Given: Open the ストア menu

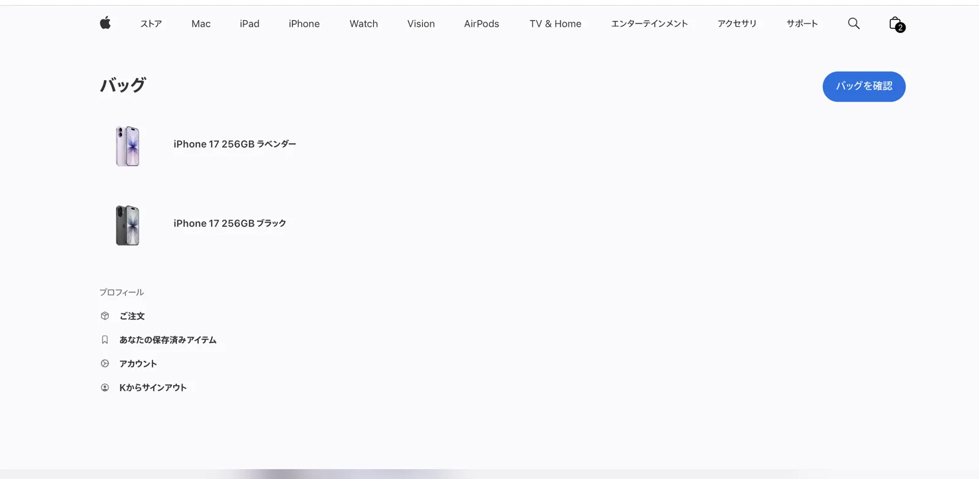Looking at the screenshot, I should 151,24.
